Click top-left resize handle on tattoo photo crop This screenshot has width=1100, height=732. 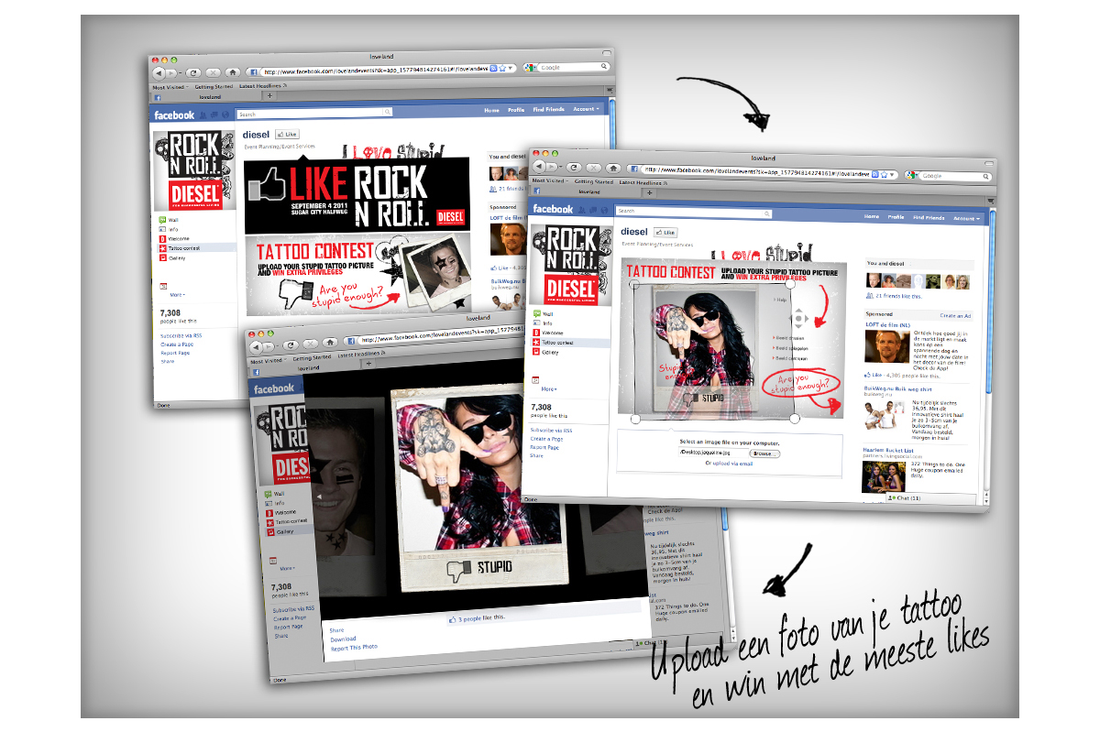[635, 285]
